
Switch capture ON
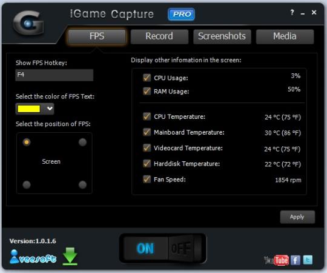pos(145,248)
